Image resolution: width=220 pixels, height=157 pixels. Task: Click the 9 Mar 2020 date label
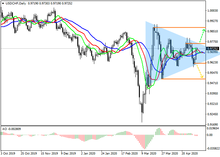coord(148,154)
